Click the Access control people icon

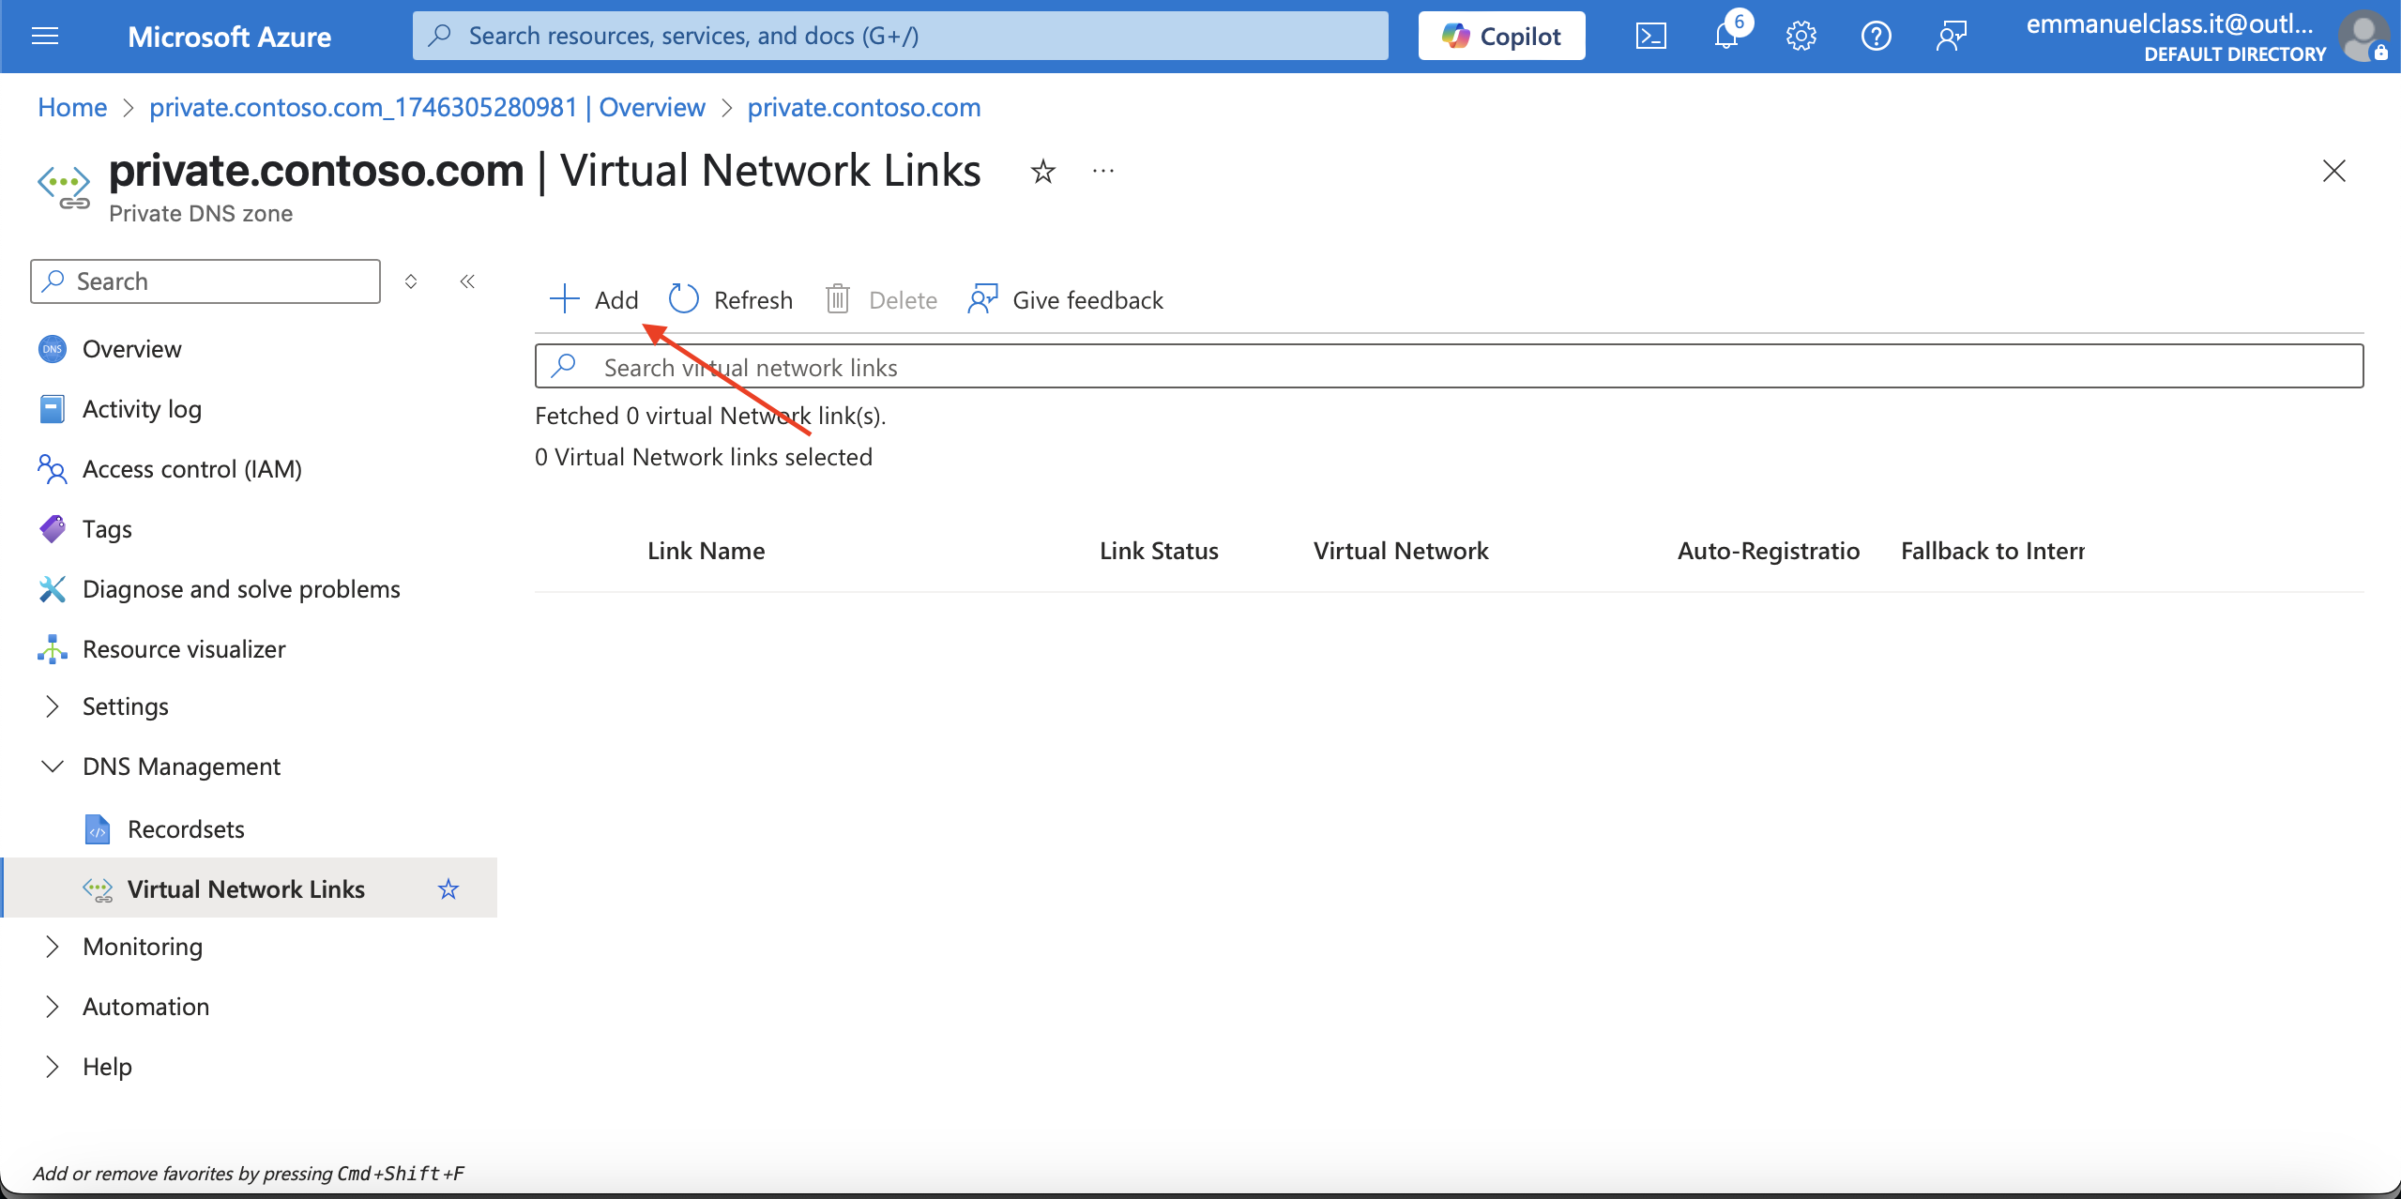click(x=53, y=469)
